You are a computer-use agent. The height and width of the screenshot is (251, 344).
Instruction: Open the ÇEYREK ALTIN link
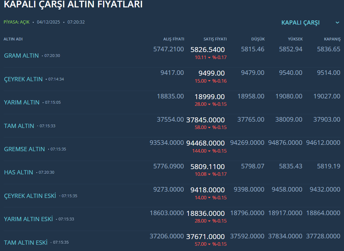(23, 79)
